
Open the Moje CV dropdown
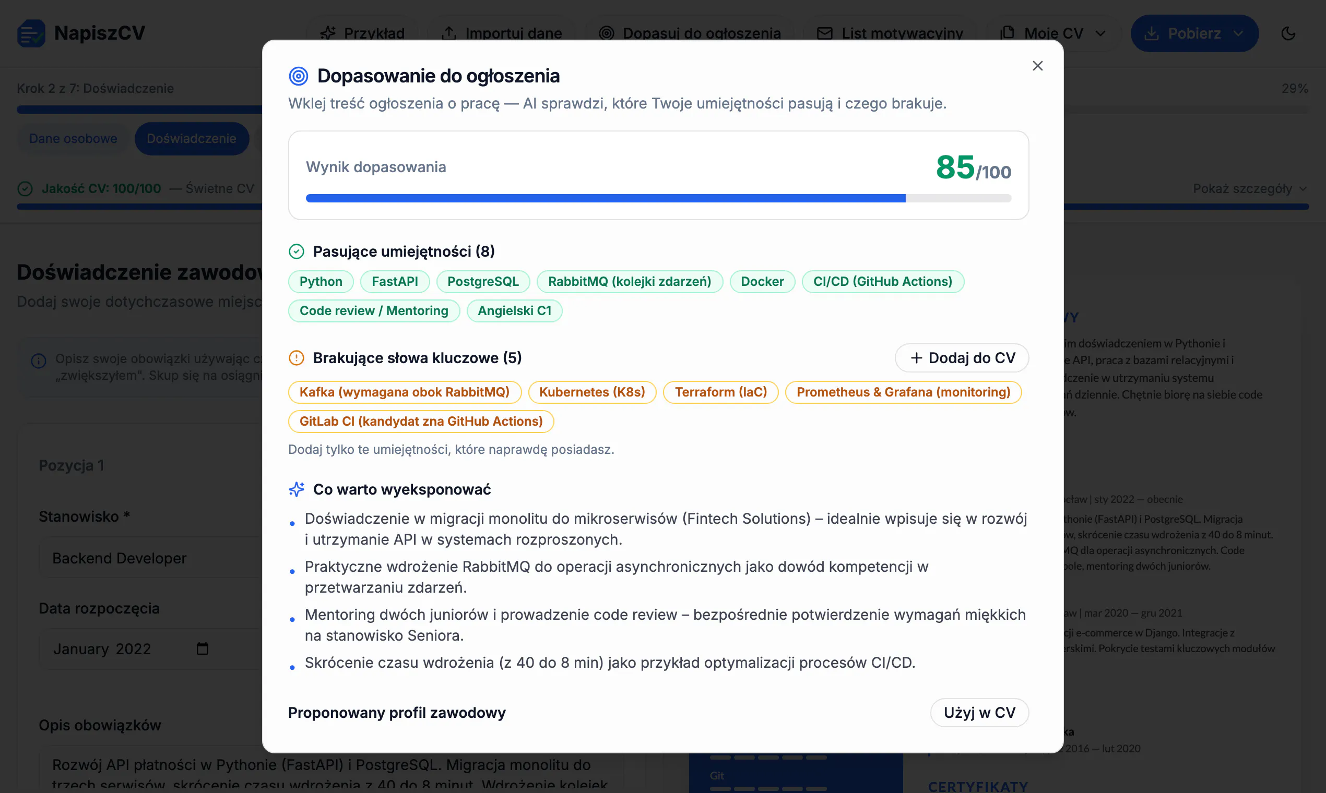[1052, 33]
